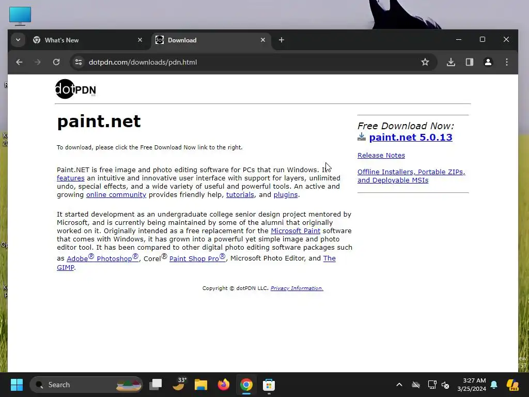Bookmark this page with the star icon

tap(425, 62)
